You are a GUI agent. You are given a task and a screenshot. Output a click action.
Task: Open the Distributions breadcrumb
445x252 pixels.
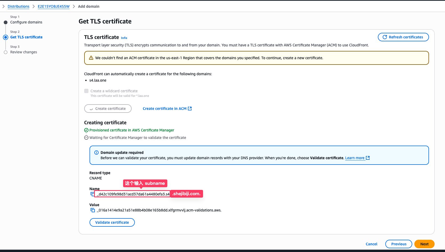[18, 6]
